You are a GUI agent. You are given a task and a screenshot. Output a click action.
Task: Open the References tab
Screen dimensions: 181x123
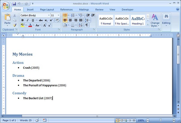(66, 10)
